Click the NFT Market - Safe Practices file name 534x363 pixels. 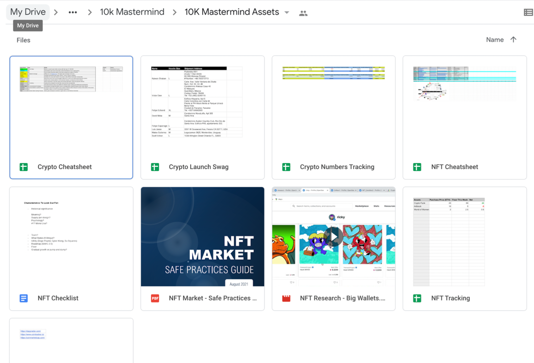(x=213, y=298)
